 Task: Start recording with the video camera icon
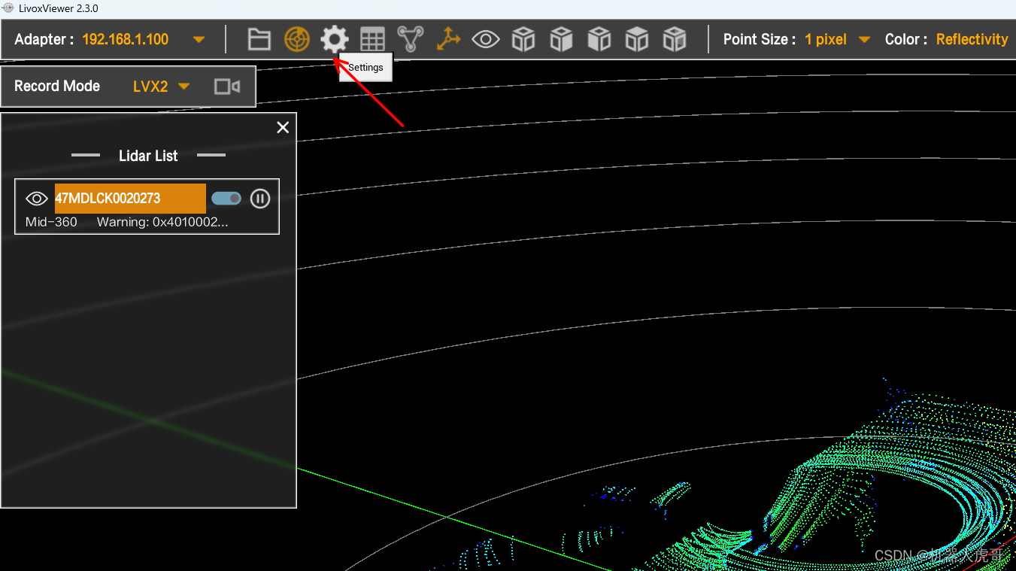226,87
